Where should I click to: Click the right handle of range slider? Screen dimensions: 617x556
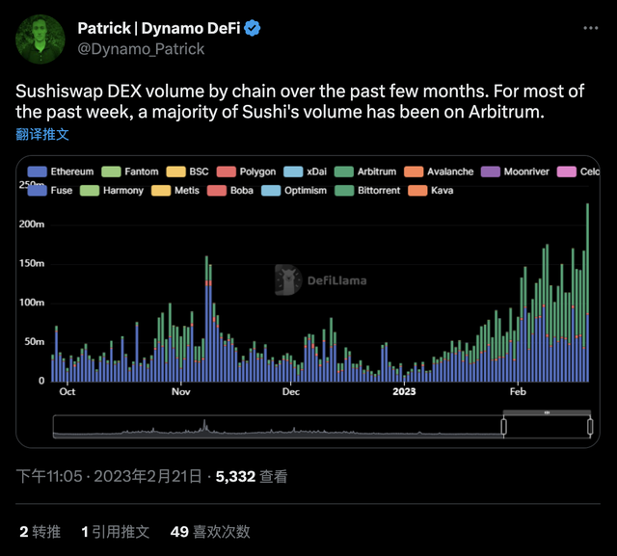coord(589,426)
